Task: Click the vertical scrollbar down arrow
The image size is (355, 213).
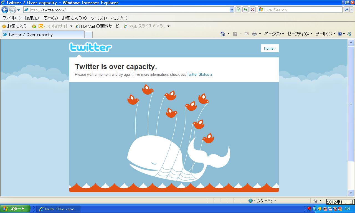Action: 351,193
